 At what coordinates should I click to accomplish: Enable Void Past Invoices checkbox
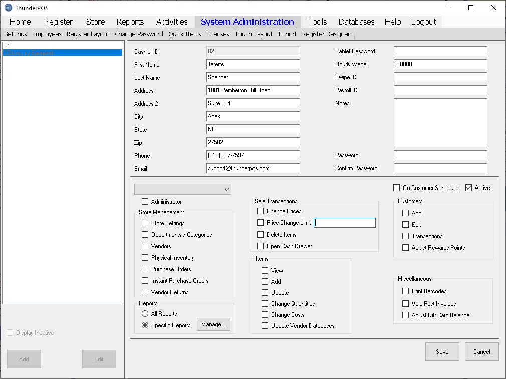coord(406,304)
